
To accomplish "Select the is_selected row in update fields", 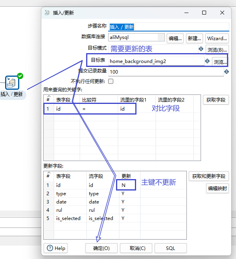I will (x=68, y=218).
